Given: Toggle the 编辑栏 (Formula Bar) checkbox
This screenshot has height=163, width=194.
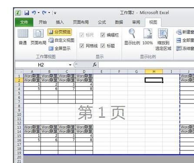Looking at the screenshot, I should click(103, 35).
